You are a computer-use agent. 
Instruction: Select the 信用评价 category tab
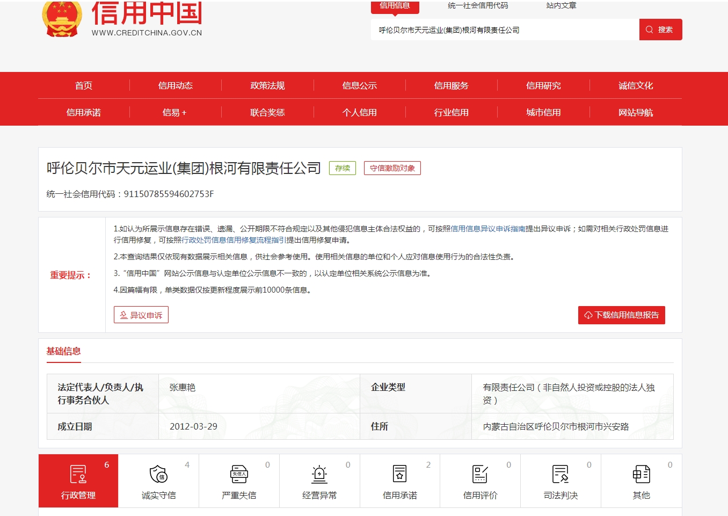481,481
